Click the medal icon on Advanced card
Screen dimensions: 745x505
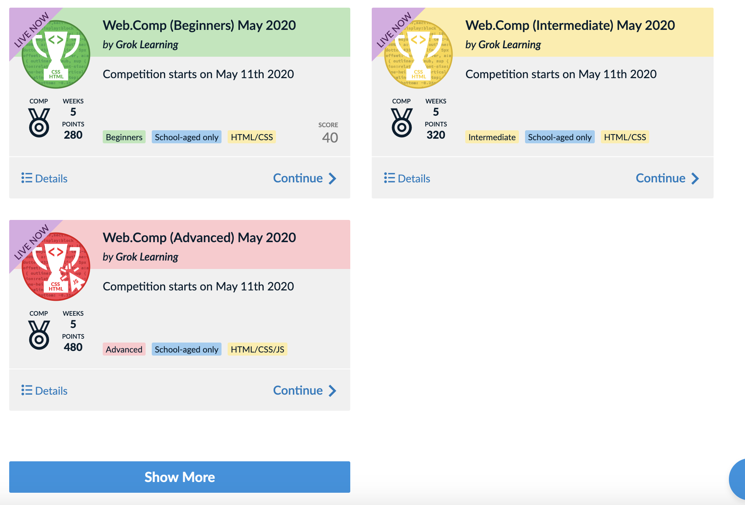(39, 335)
